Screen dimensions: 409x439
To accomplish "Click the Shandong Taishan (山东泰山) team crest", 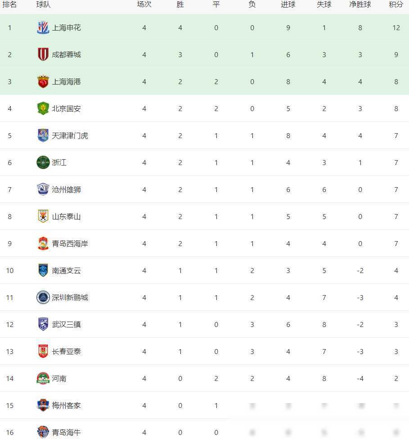I will point(43,216).
